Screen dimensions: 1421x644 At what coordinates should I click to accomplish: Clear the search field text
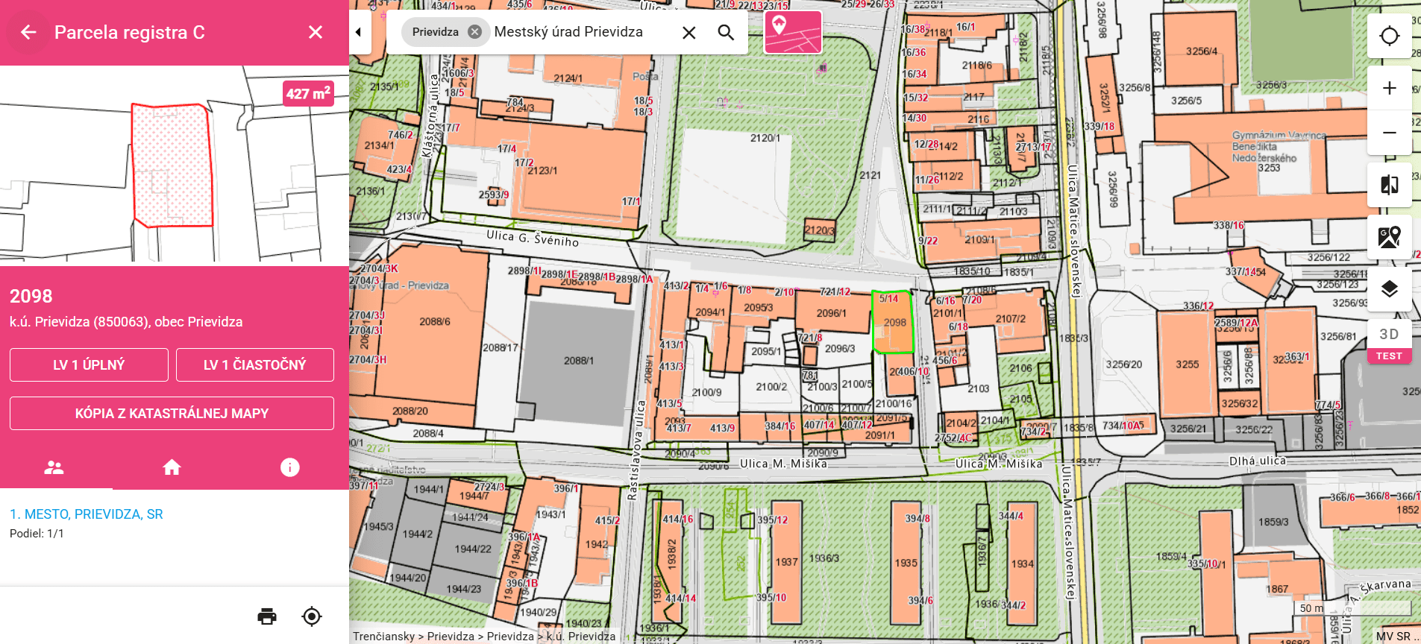pos(688,33)
